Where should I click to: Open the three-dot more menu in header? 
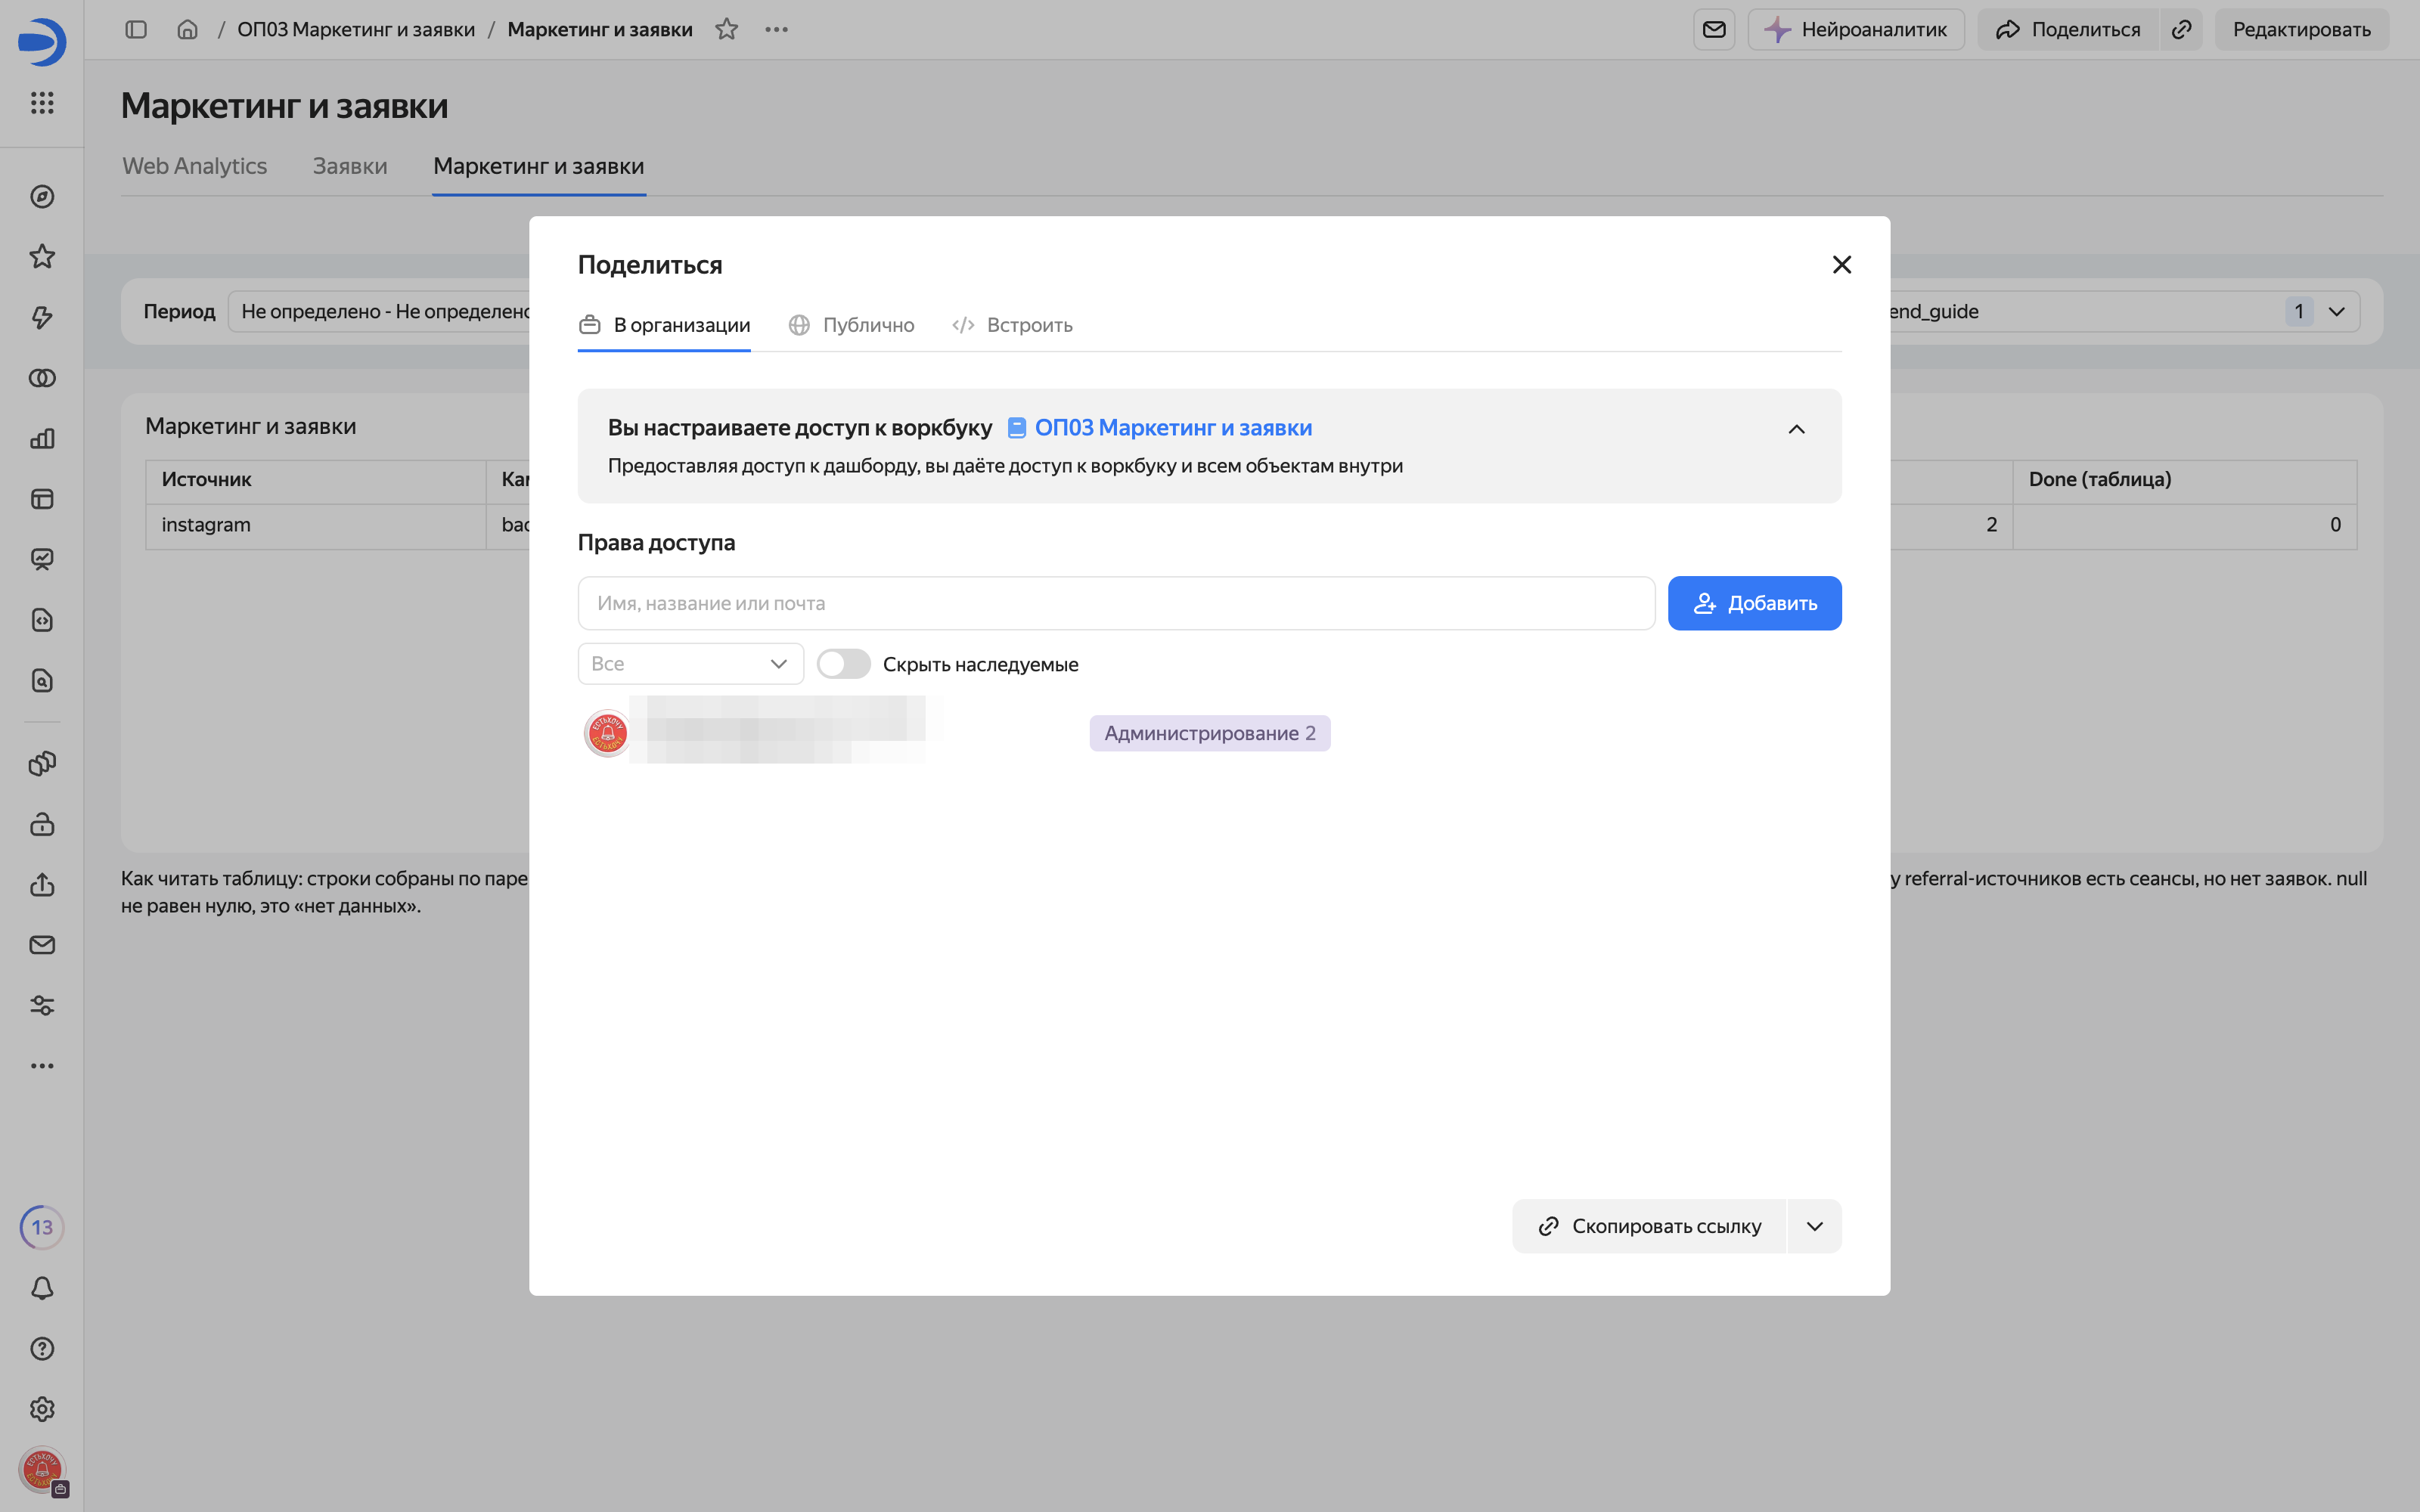(x=777, y=29)
